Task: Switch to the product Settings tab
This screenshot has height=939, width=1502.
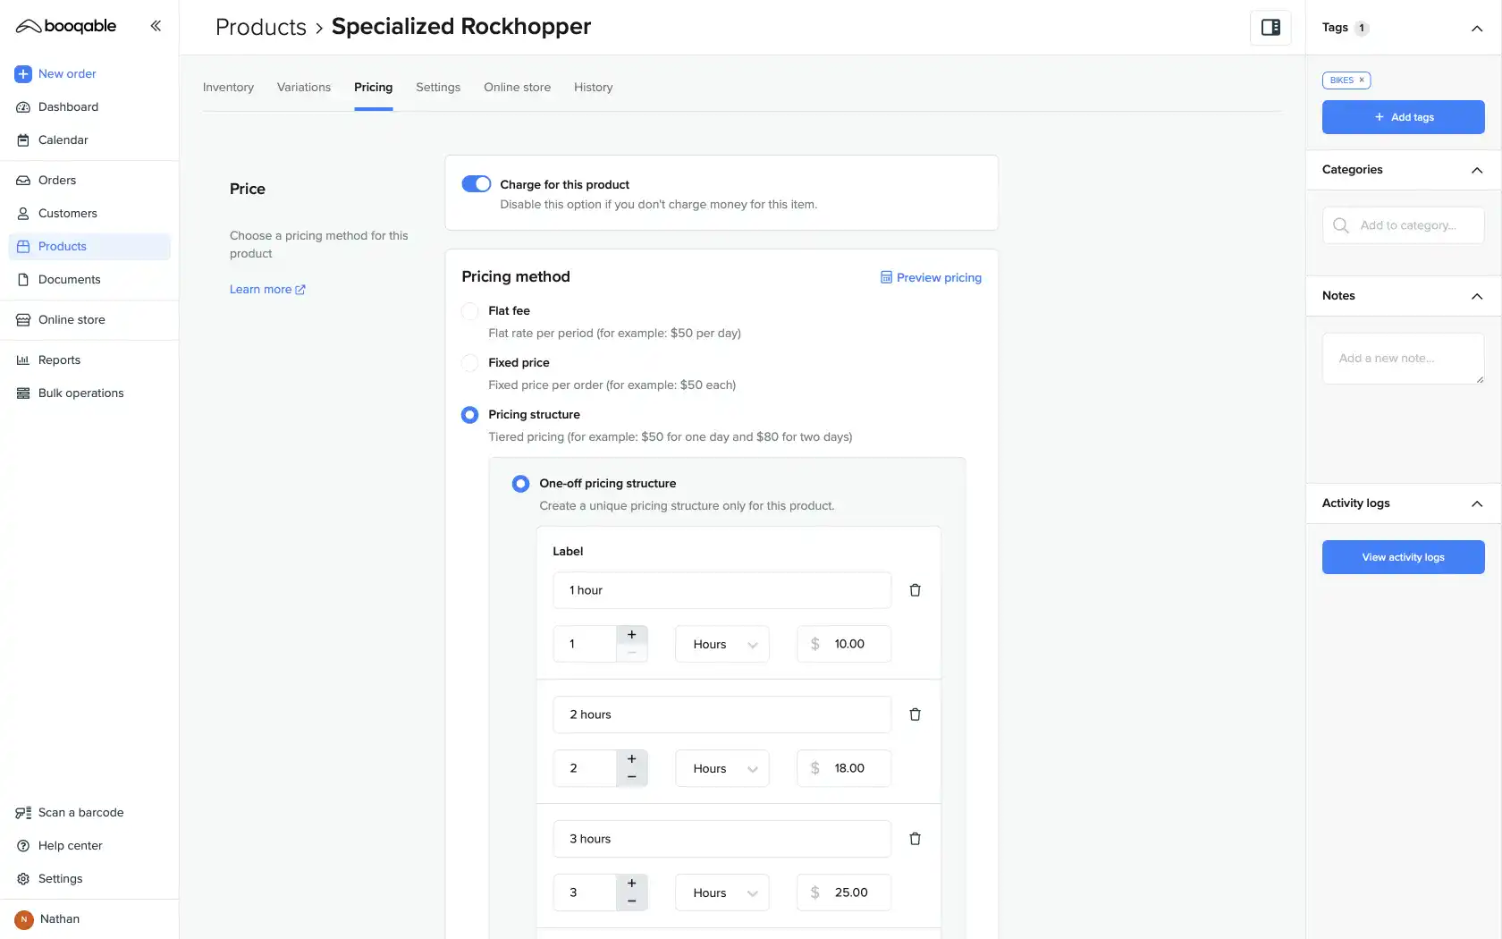Action: pyautogui.click(x=438, y=88)
